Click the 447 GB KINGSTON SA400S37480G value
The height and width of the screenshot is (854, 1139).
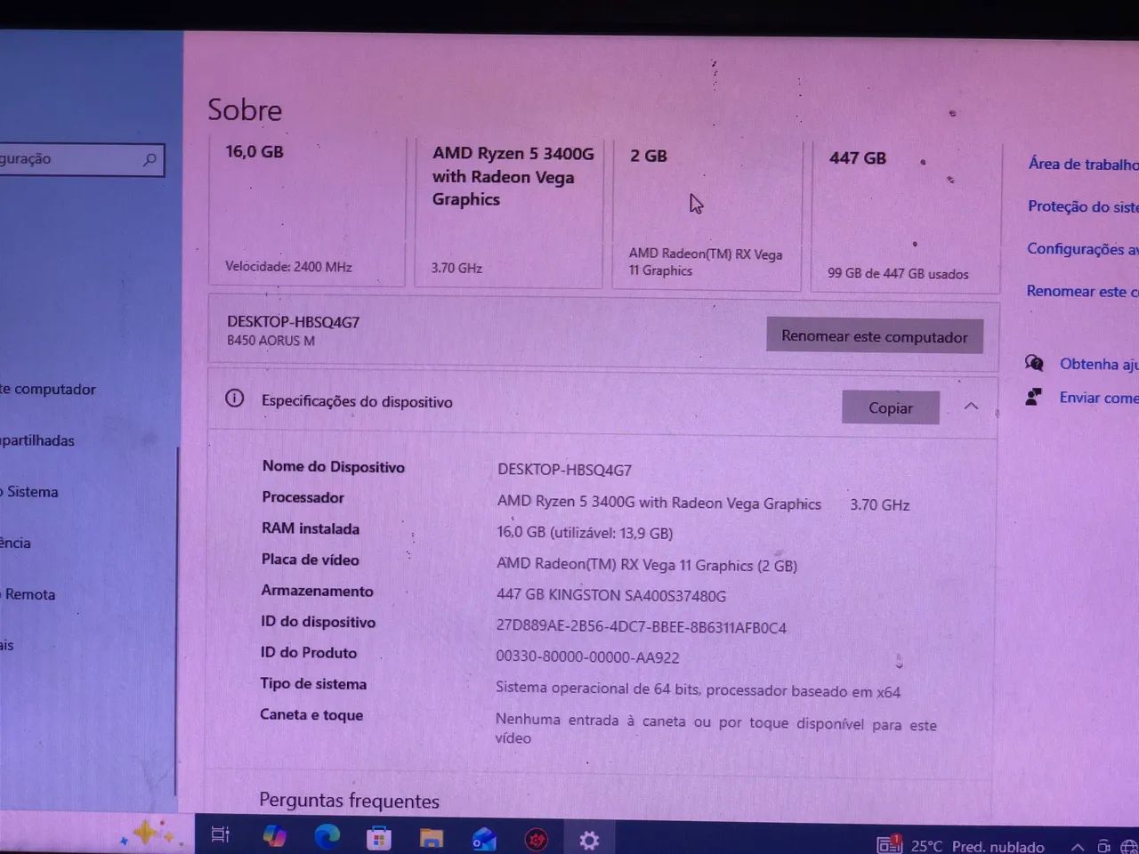point(611,595)
